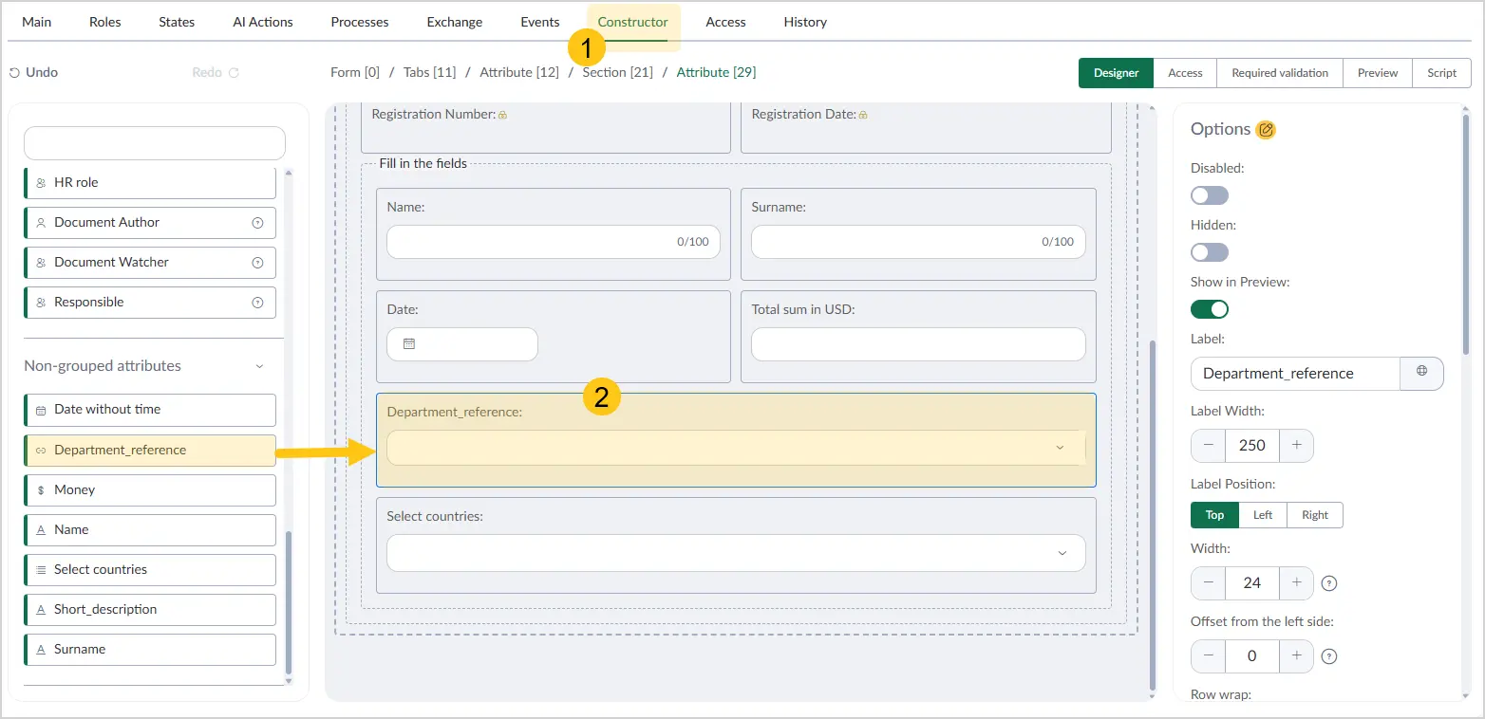The height and width of the screenshot is (719, 1485).
Task: Click the text icon of Short_description attribute
Action: [x=41, y=610]
